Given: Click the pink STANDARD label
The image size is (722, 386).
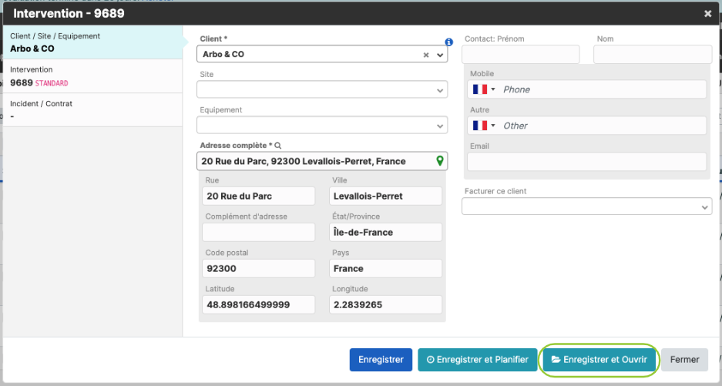Looking at the screenshot, I should [52, 83].
